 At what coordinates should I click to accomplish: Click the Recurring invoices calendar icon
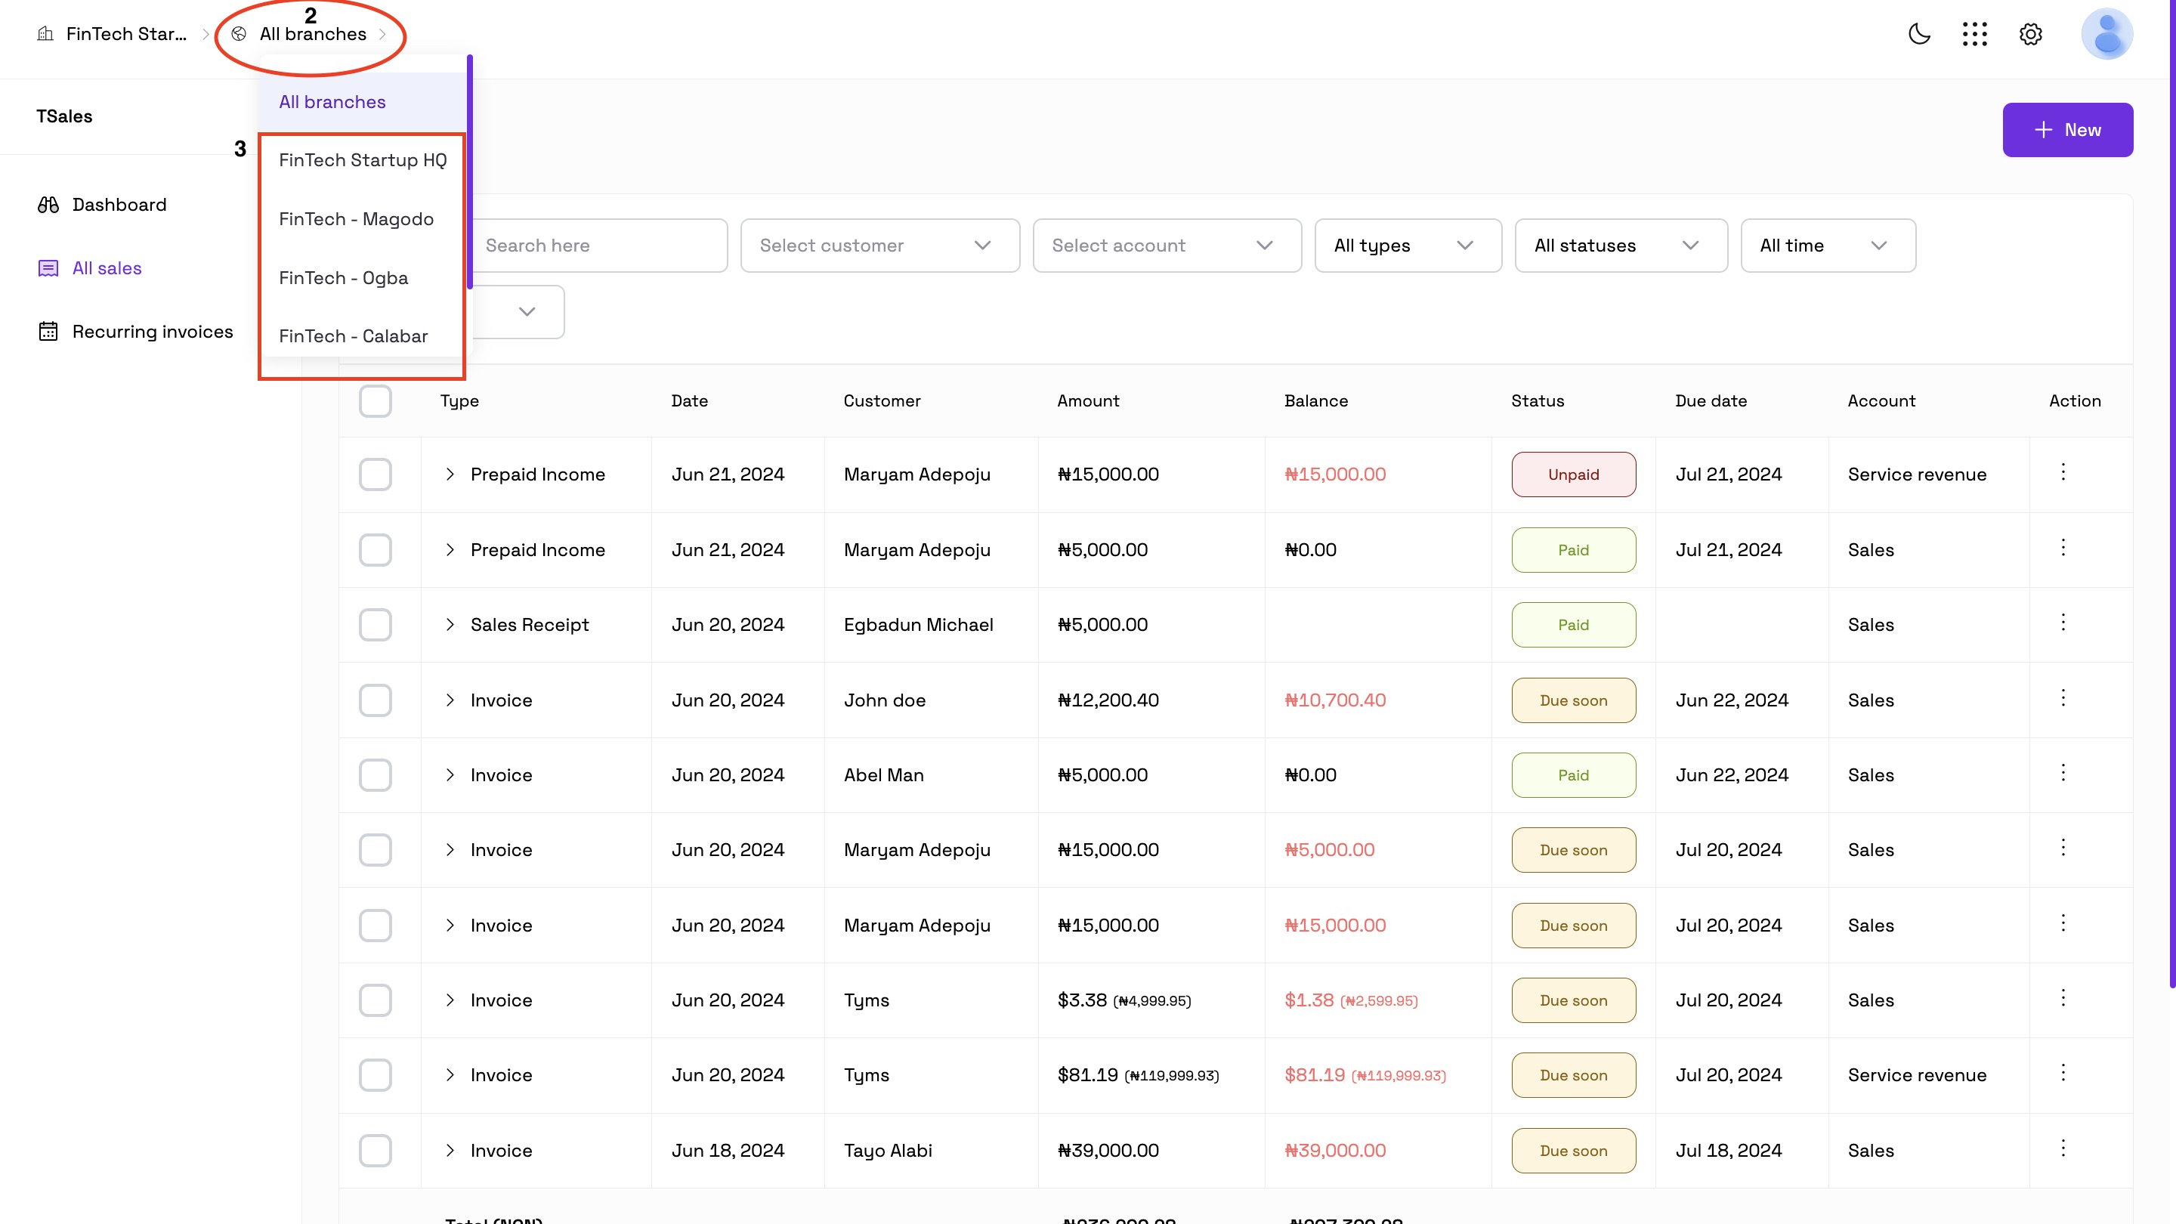coord(48,331)
